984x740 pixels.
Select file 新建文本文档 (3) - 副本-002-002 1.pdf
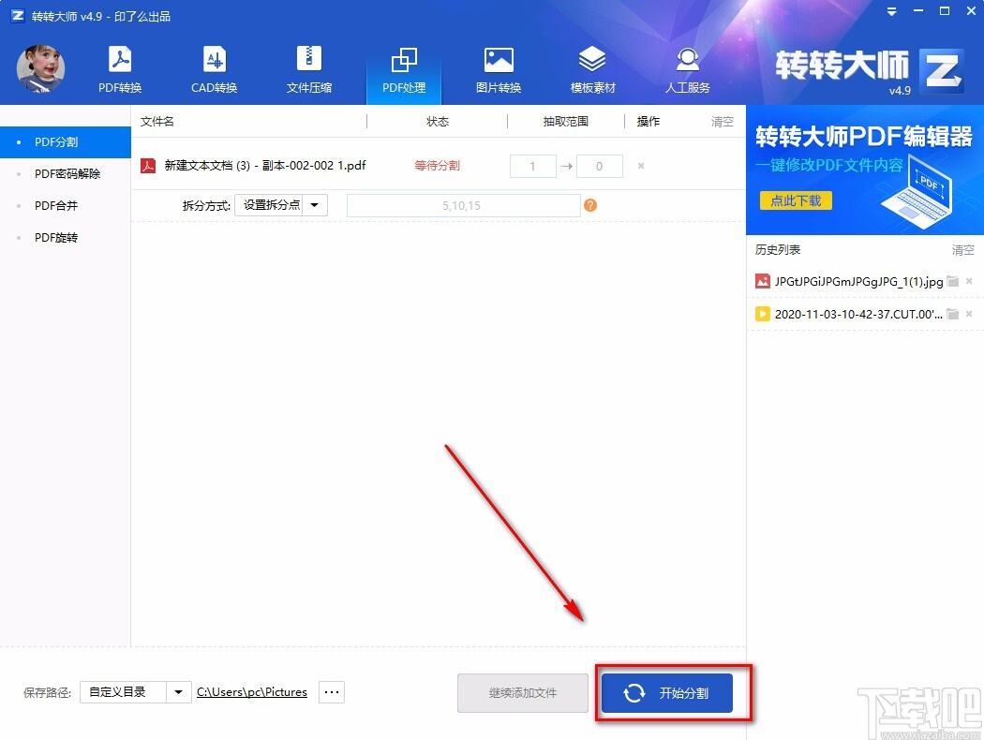(265, 166)
